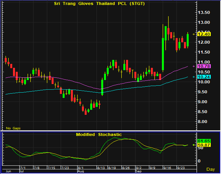This screenshot has width=221, height=174.
Task: Select the magenta 10.78 moving average tag
Action: [204, 66]
